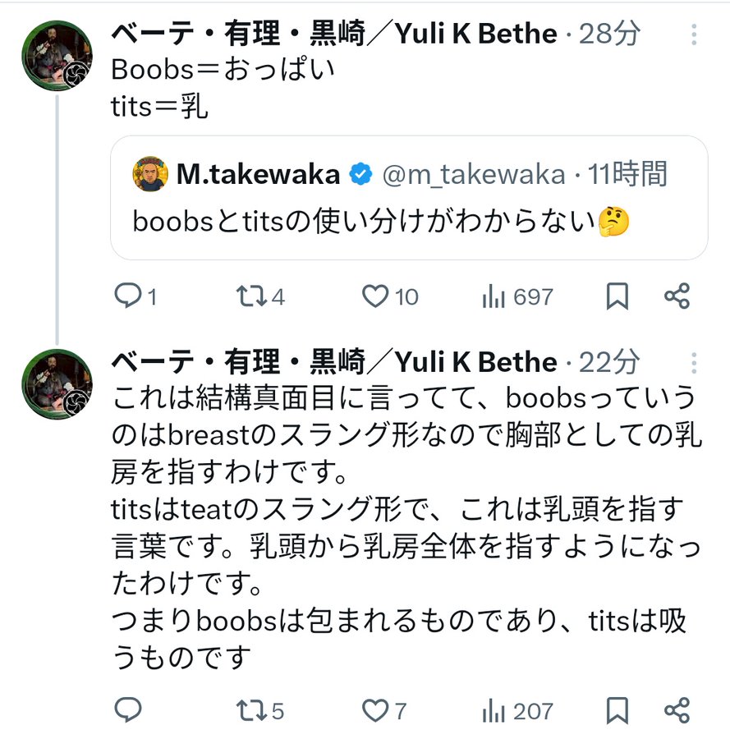
Task: View analytics showing 697 views
Action: click(x=494, y=296)
